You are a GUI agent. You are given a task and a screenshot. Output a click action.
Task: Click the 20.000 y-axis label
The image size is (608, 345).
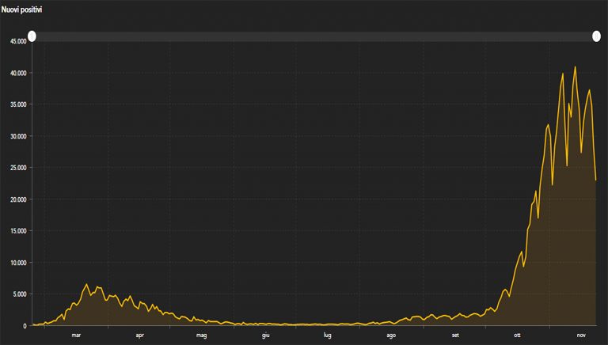(18, 199)
